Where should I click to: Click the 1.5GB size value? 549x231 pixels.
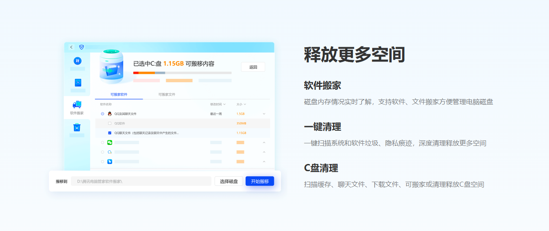point(241,114)
